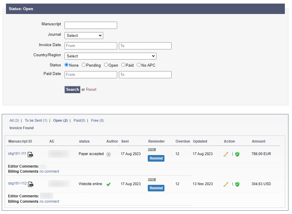Click Remind button for sbg101-112

point(156,188)
